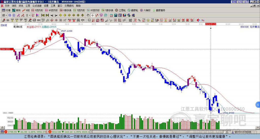Click the yin-yang taiji icon

click(198, 20)
